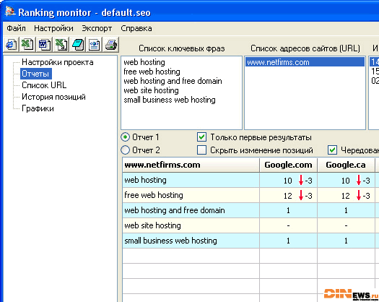Go to Список URL tree item
This screenshot has width=379, height=302.
(x=44, y=85)
